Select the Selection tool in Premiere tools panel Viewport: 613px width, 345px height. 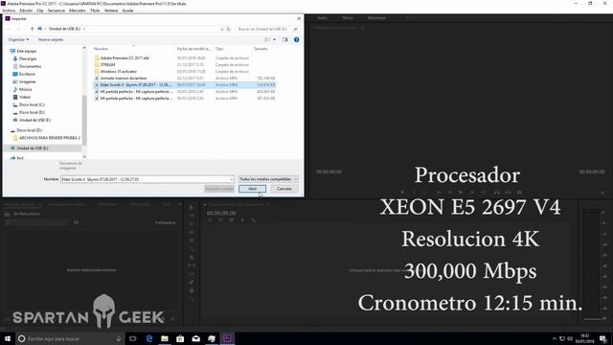tap(192, 208)
